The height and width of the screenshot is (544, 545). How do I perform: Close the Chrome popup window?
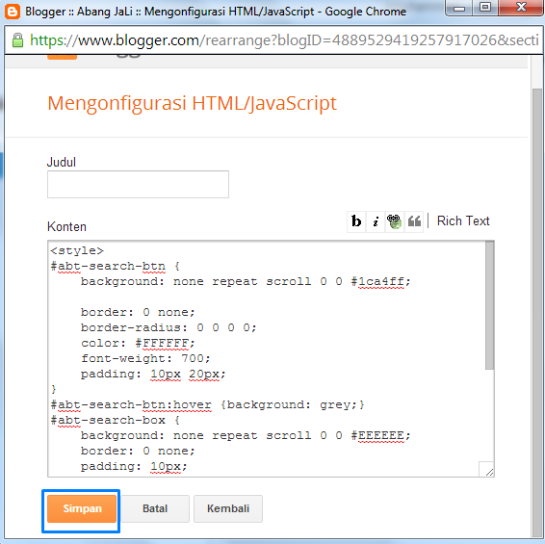pos(521,8)
